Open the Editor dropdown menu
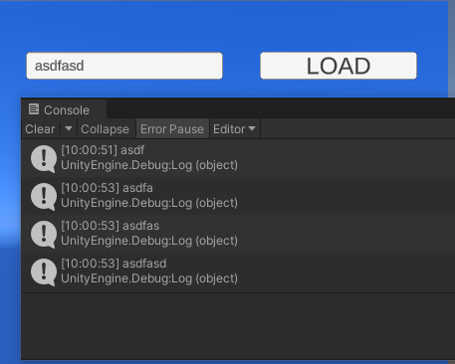This screenshot has width=455, height=364. point(235,129)
